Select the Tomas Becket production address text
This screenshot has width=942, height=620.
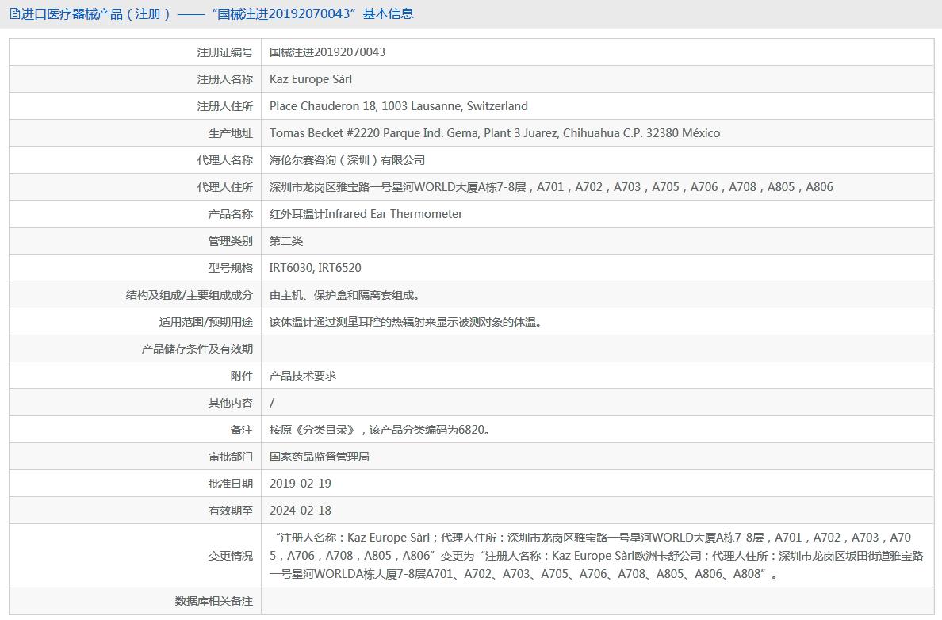[x=495, y=133]
